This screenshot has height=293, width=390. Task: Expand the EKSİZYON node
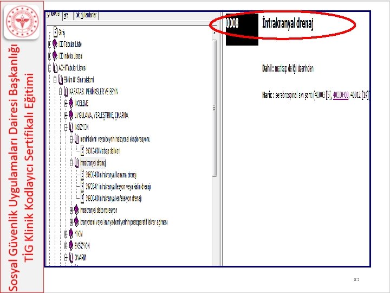tap(66, 246)
